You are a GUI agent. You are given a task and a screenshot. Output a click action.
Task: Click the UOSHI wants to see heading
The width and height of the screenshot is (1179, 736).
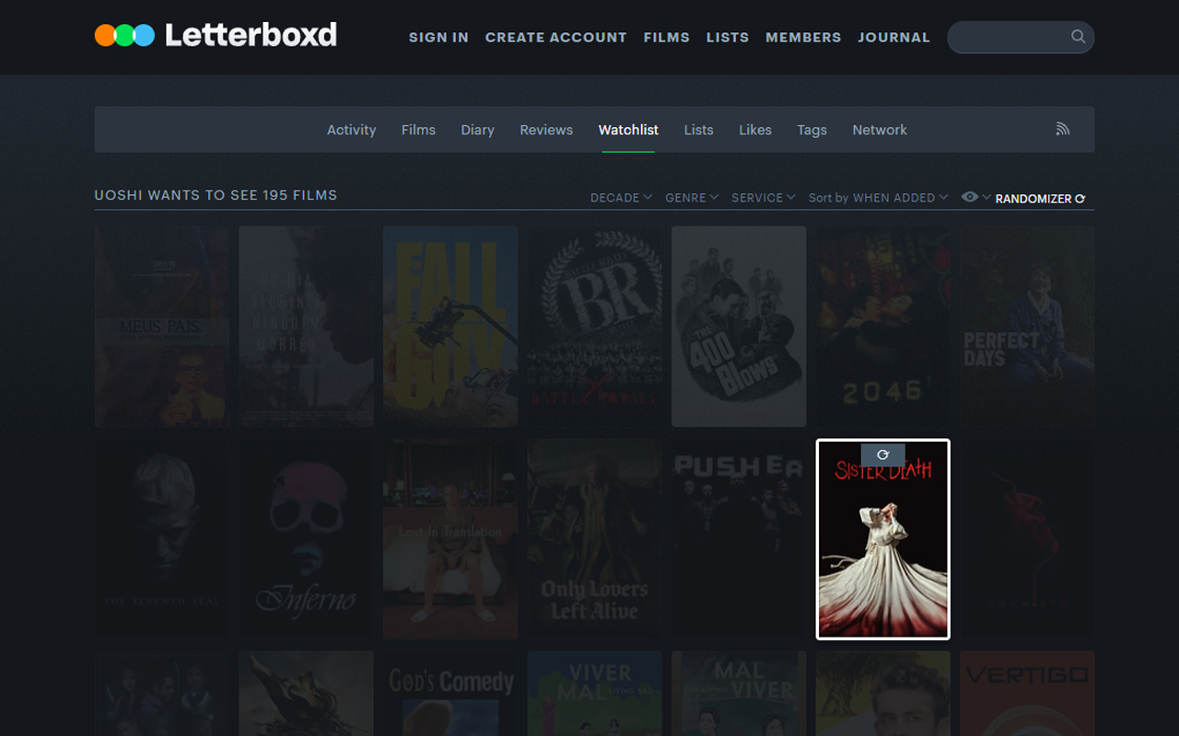(216, 195)
